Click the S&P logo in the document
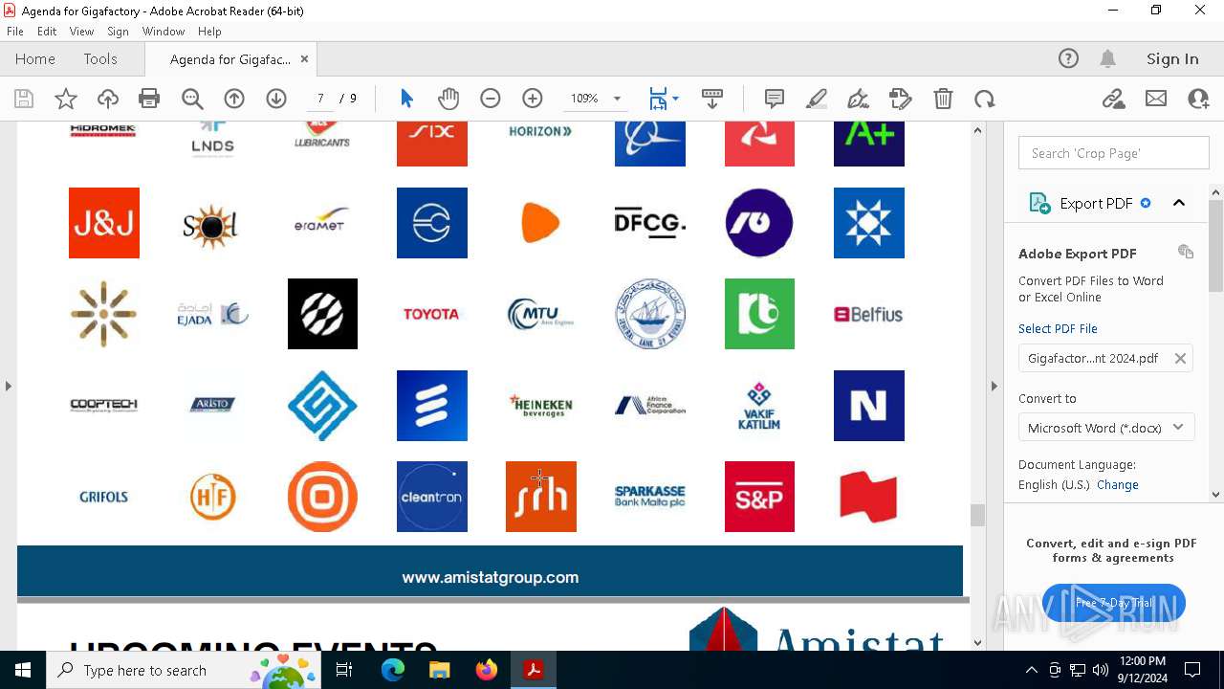Viewport: 1224px width, 689px height. click(x=759, y=497)
